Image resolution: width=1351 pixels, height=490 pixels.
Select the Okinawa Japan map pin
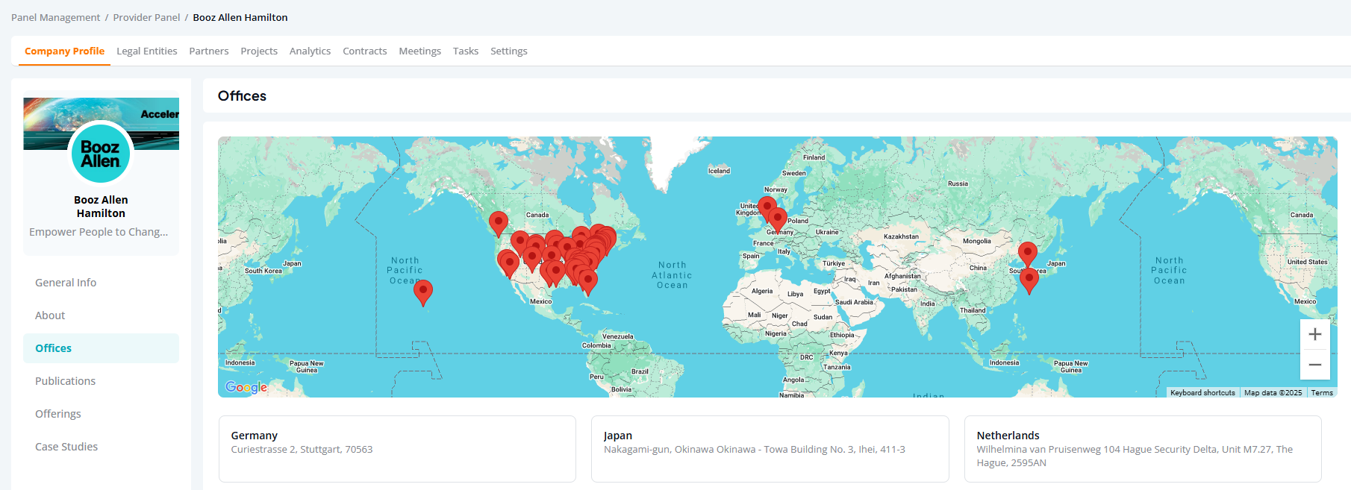(1029, 280)
